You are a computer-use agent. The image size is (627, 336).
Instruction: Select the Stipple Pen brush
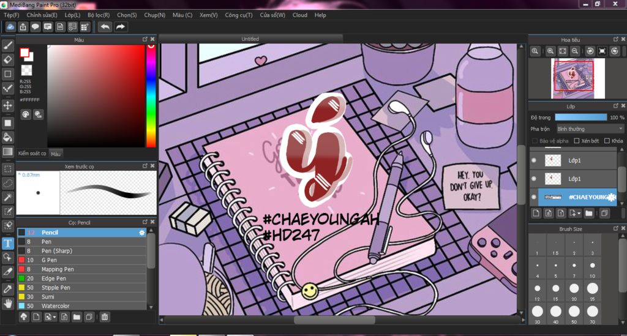pos(82,288)
